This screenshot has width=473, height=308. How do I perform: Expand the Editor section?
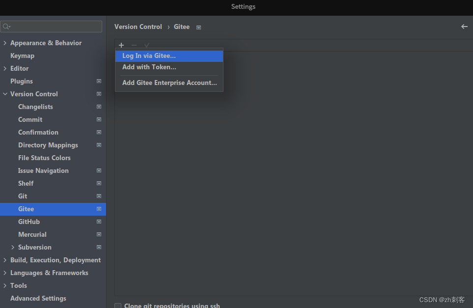click(5, 68)
